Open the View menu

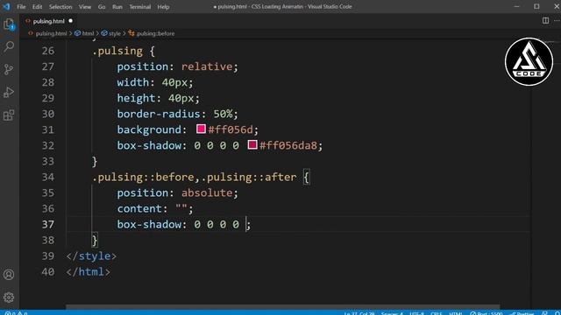(x=85, y=6)
